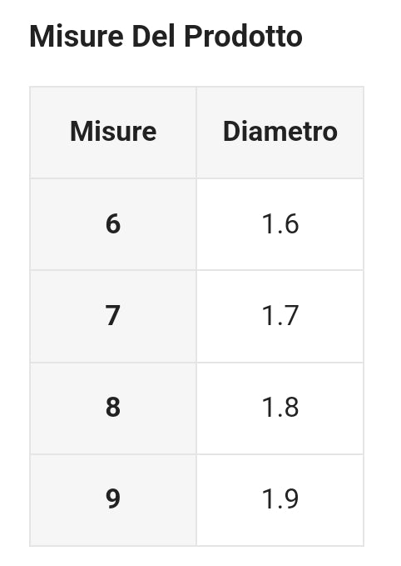Click the 1.6 diameter value
401x566 pixels.
pos(280,224)
